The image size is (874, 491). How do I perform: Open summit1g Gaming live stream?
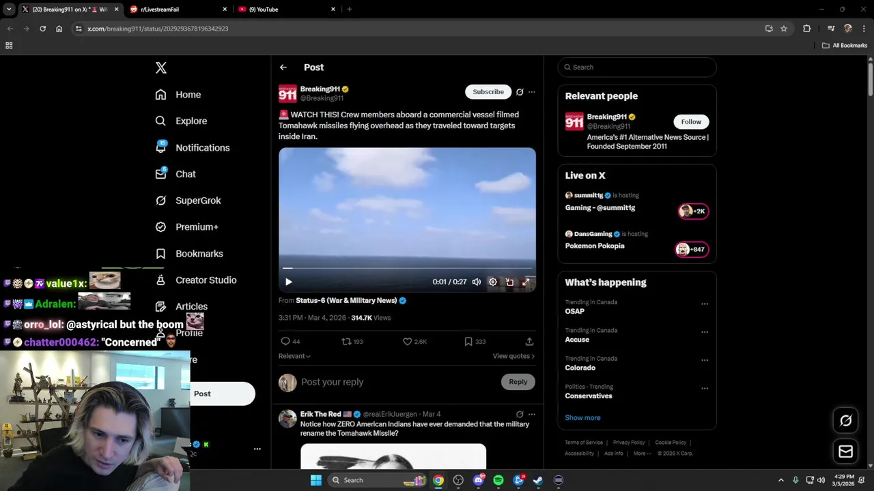(636, 203)
